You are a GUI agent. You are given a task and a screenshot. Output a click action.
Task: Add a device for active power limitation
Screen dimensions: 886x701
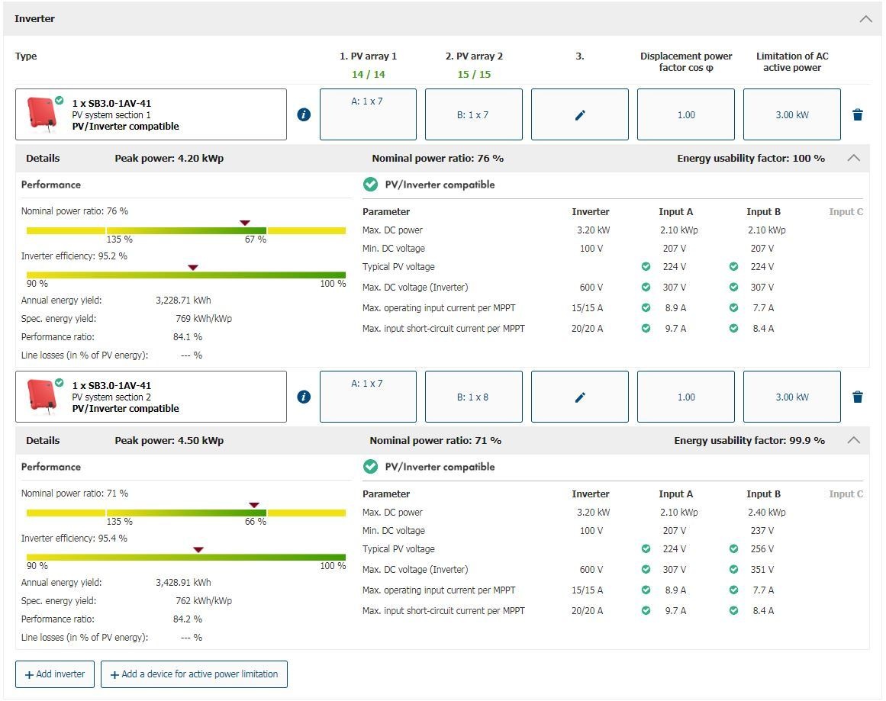pyautogui.click(x=194, y=674)
